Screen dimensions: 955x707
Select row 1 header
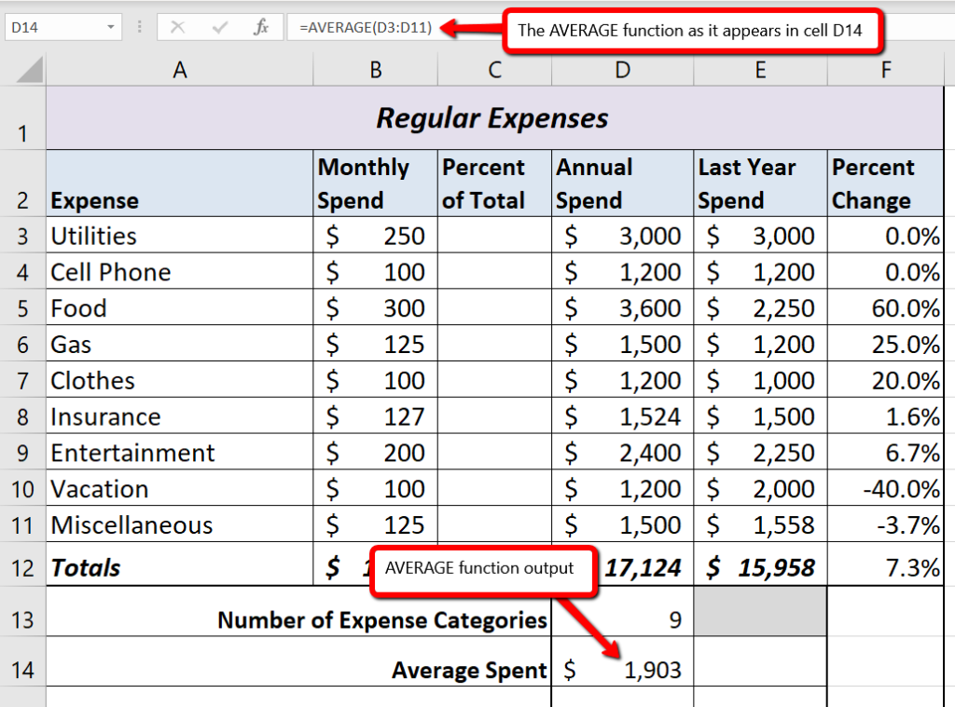pyautogui.click(x=22, y=118)
